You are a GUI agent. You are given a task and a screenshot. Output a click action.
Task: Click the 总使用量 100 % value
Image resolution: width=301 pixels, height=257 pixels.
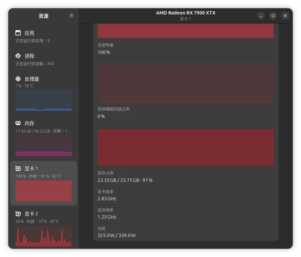pyautogui.click(x=104, y=52)
